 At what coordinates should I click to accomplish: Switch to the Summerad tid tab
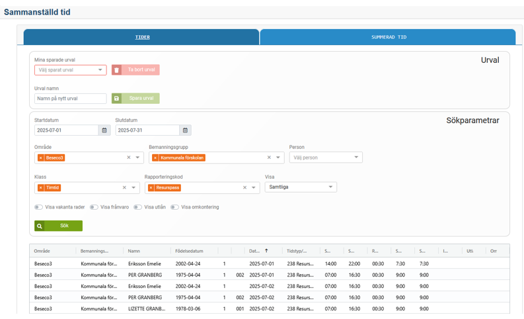[x=388, y=37]
